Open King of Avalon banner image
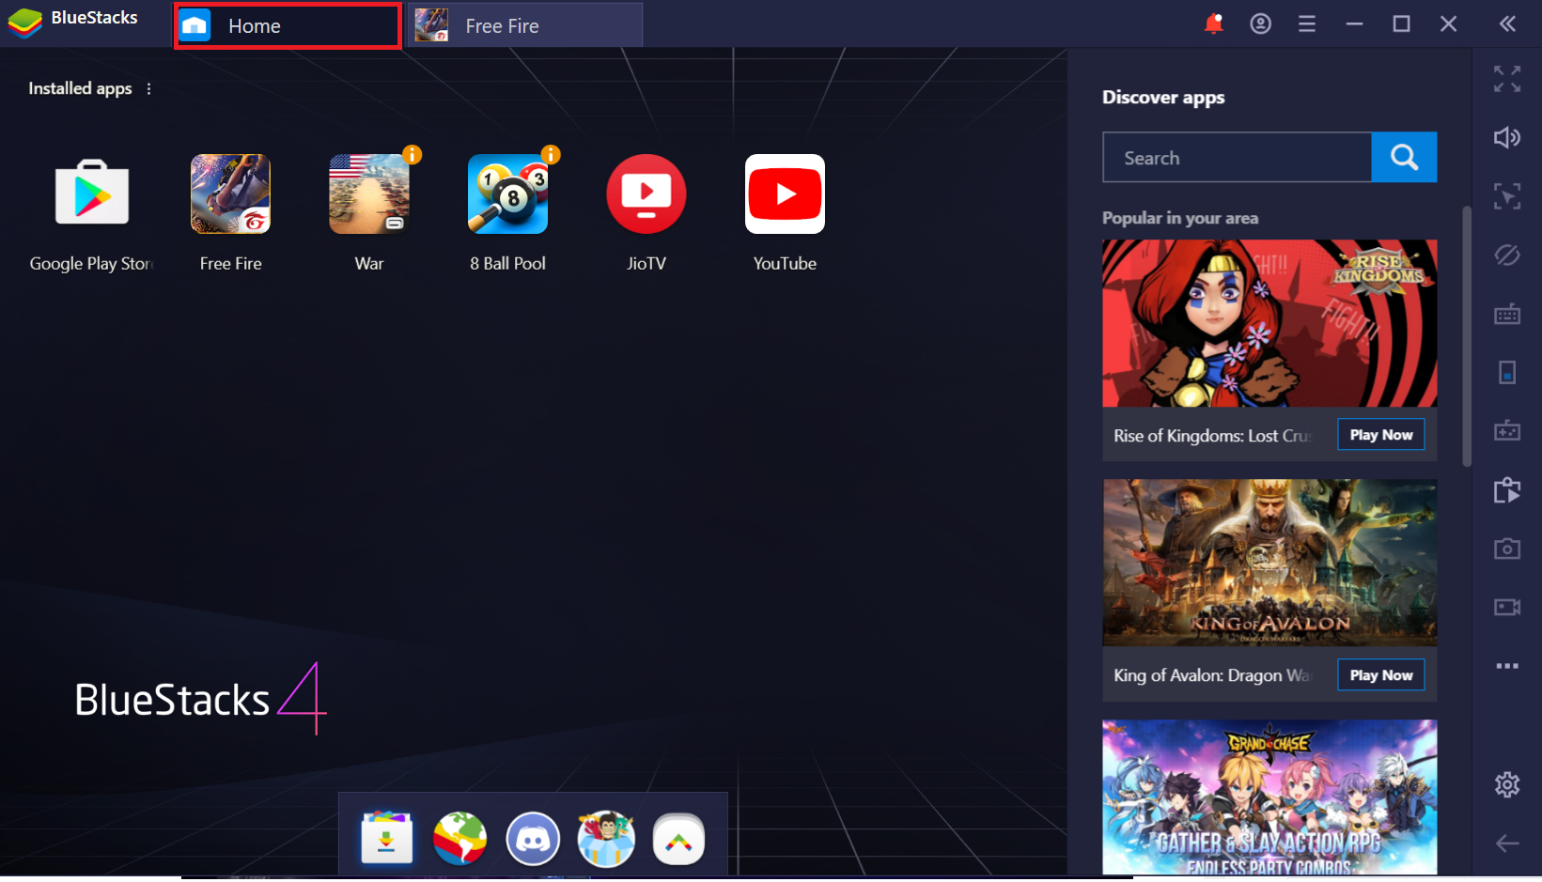 point(1269,563)
